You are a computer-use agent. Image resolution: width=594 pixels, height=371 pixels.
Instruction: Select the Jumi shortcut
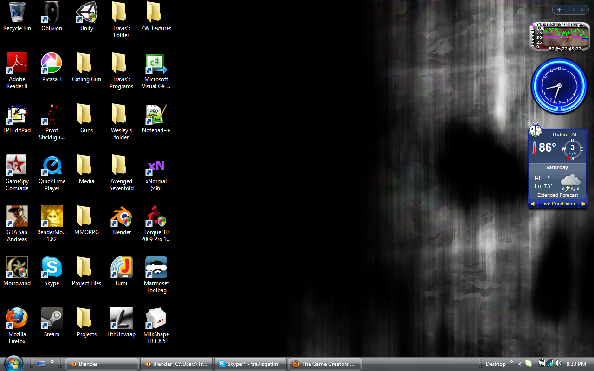(121, 271)
